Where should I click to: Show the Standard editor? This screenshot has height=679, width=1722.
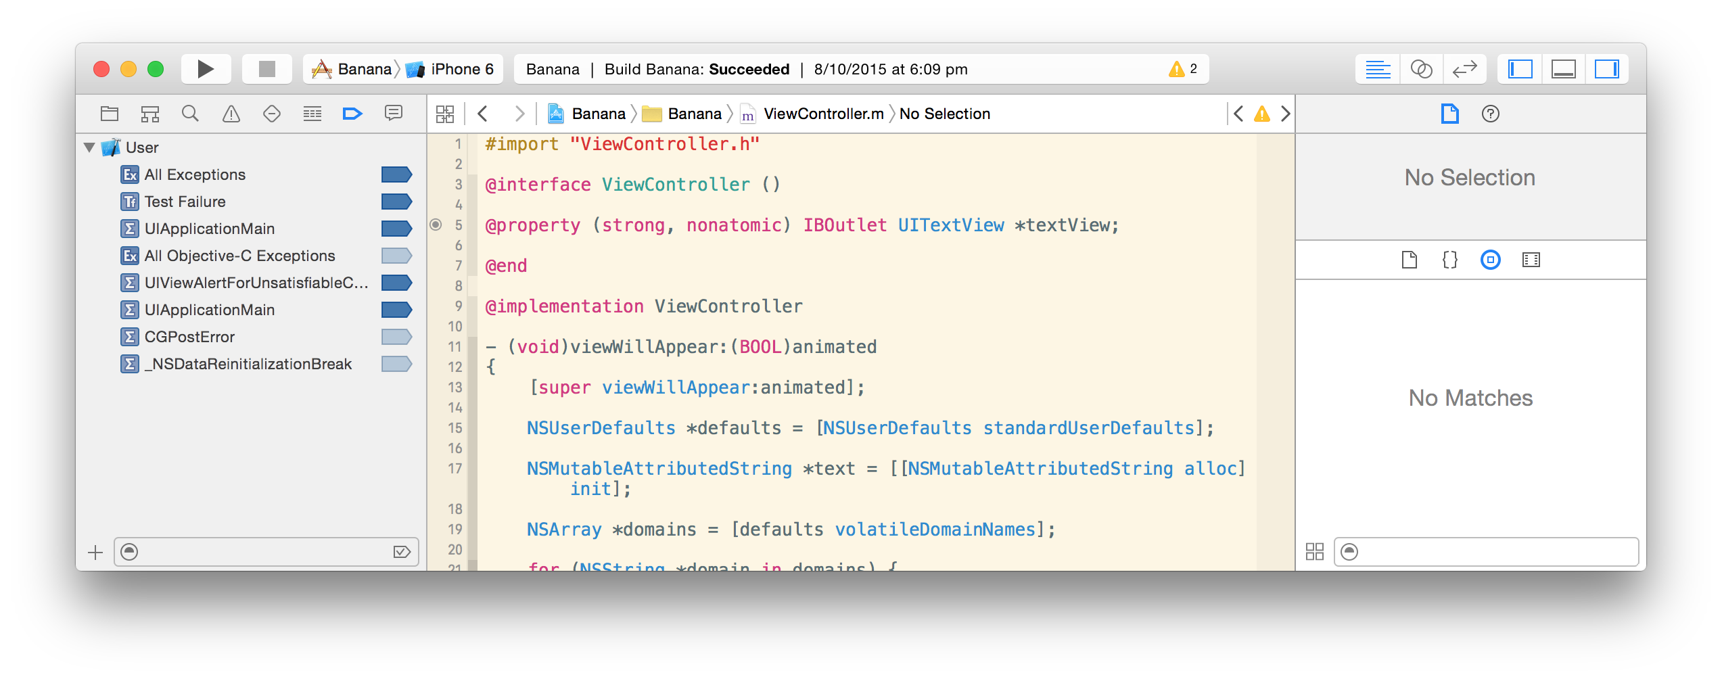1378,69
